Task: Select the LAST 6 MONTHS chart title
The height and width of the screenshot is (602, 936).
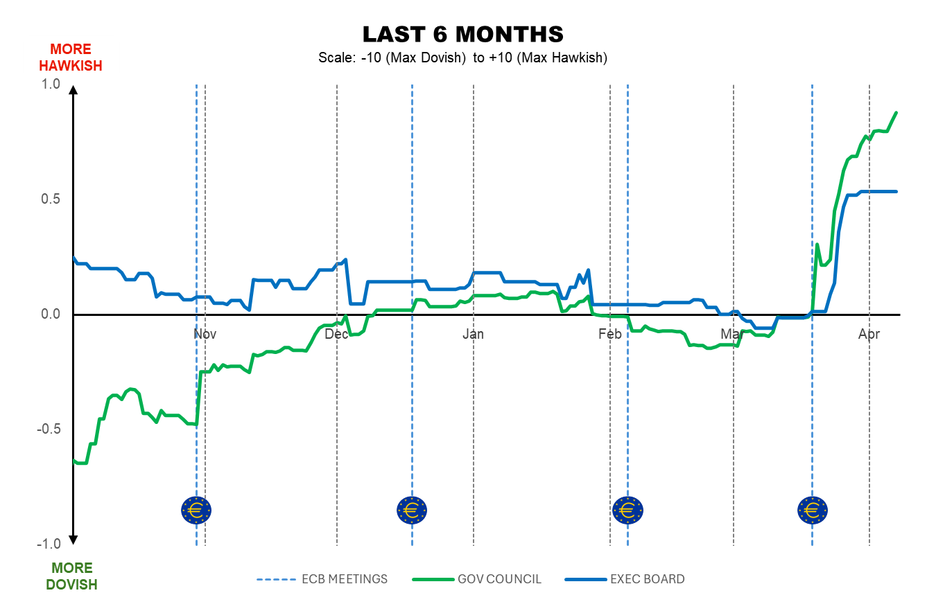Action: pos(463,34)
